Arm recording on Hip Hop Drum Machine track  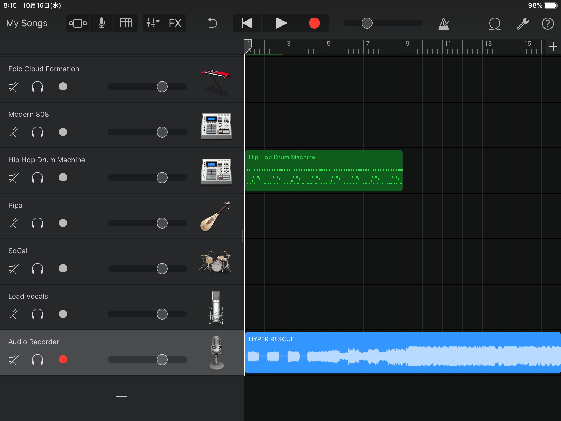click(63, 178)
